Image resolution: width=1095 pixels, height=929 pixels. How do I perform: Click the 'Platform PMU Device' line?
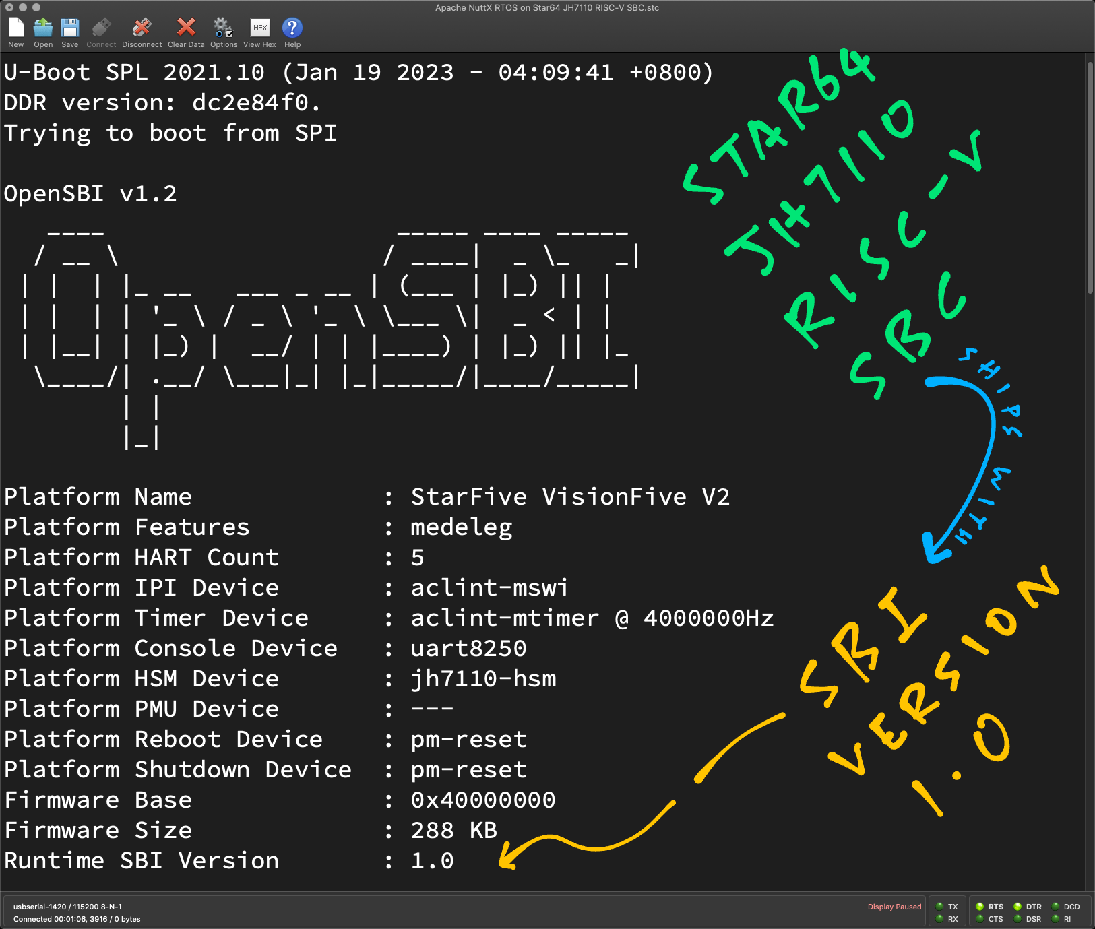[229, 709]
